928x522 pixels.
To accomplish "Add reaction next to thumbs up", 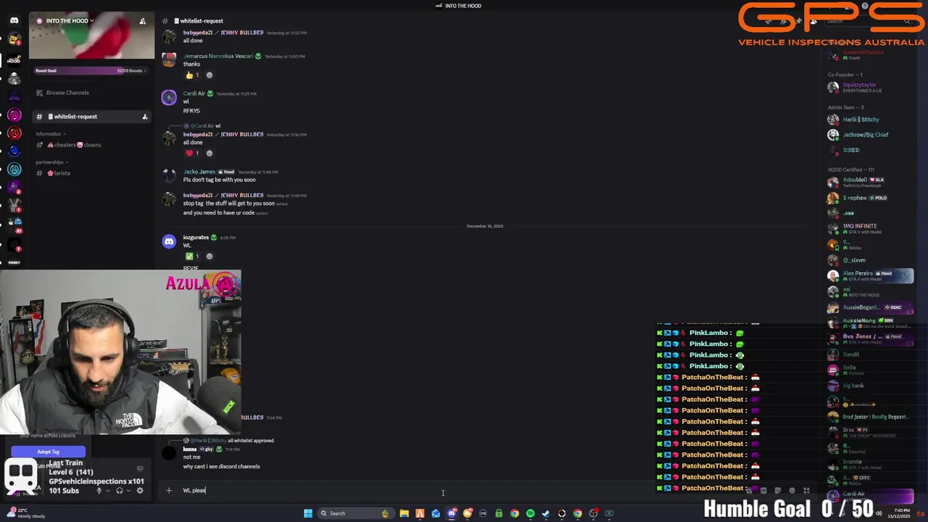I will coord(210,75).
